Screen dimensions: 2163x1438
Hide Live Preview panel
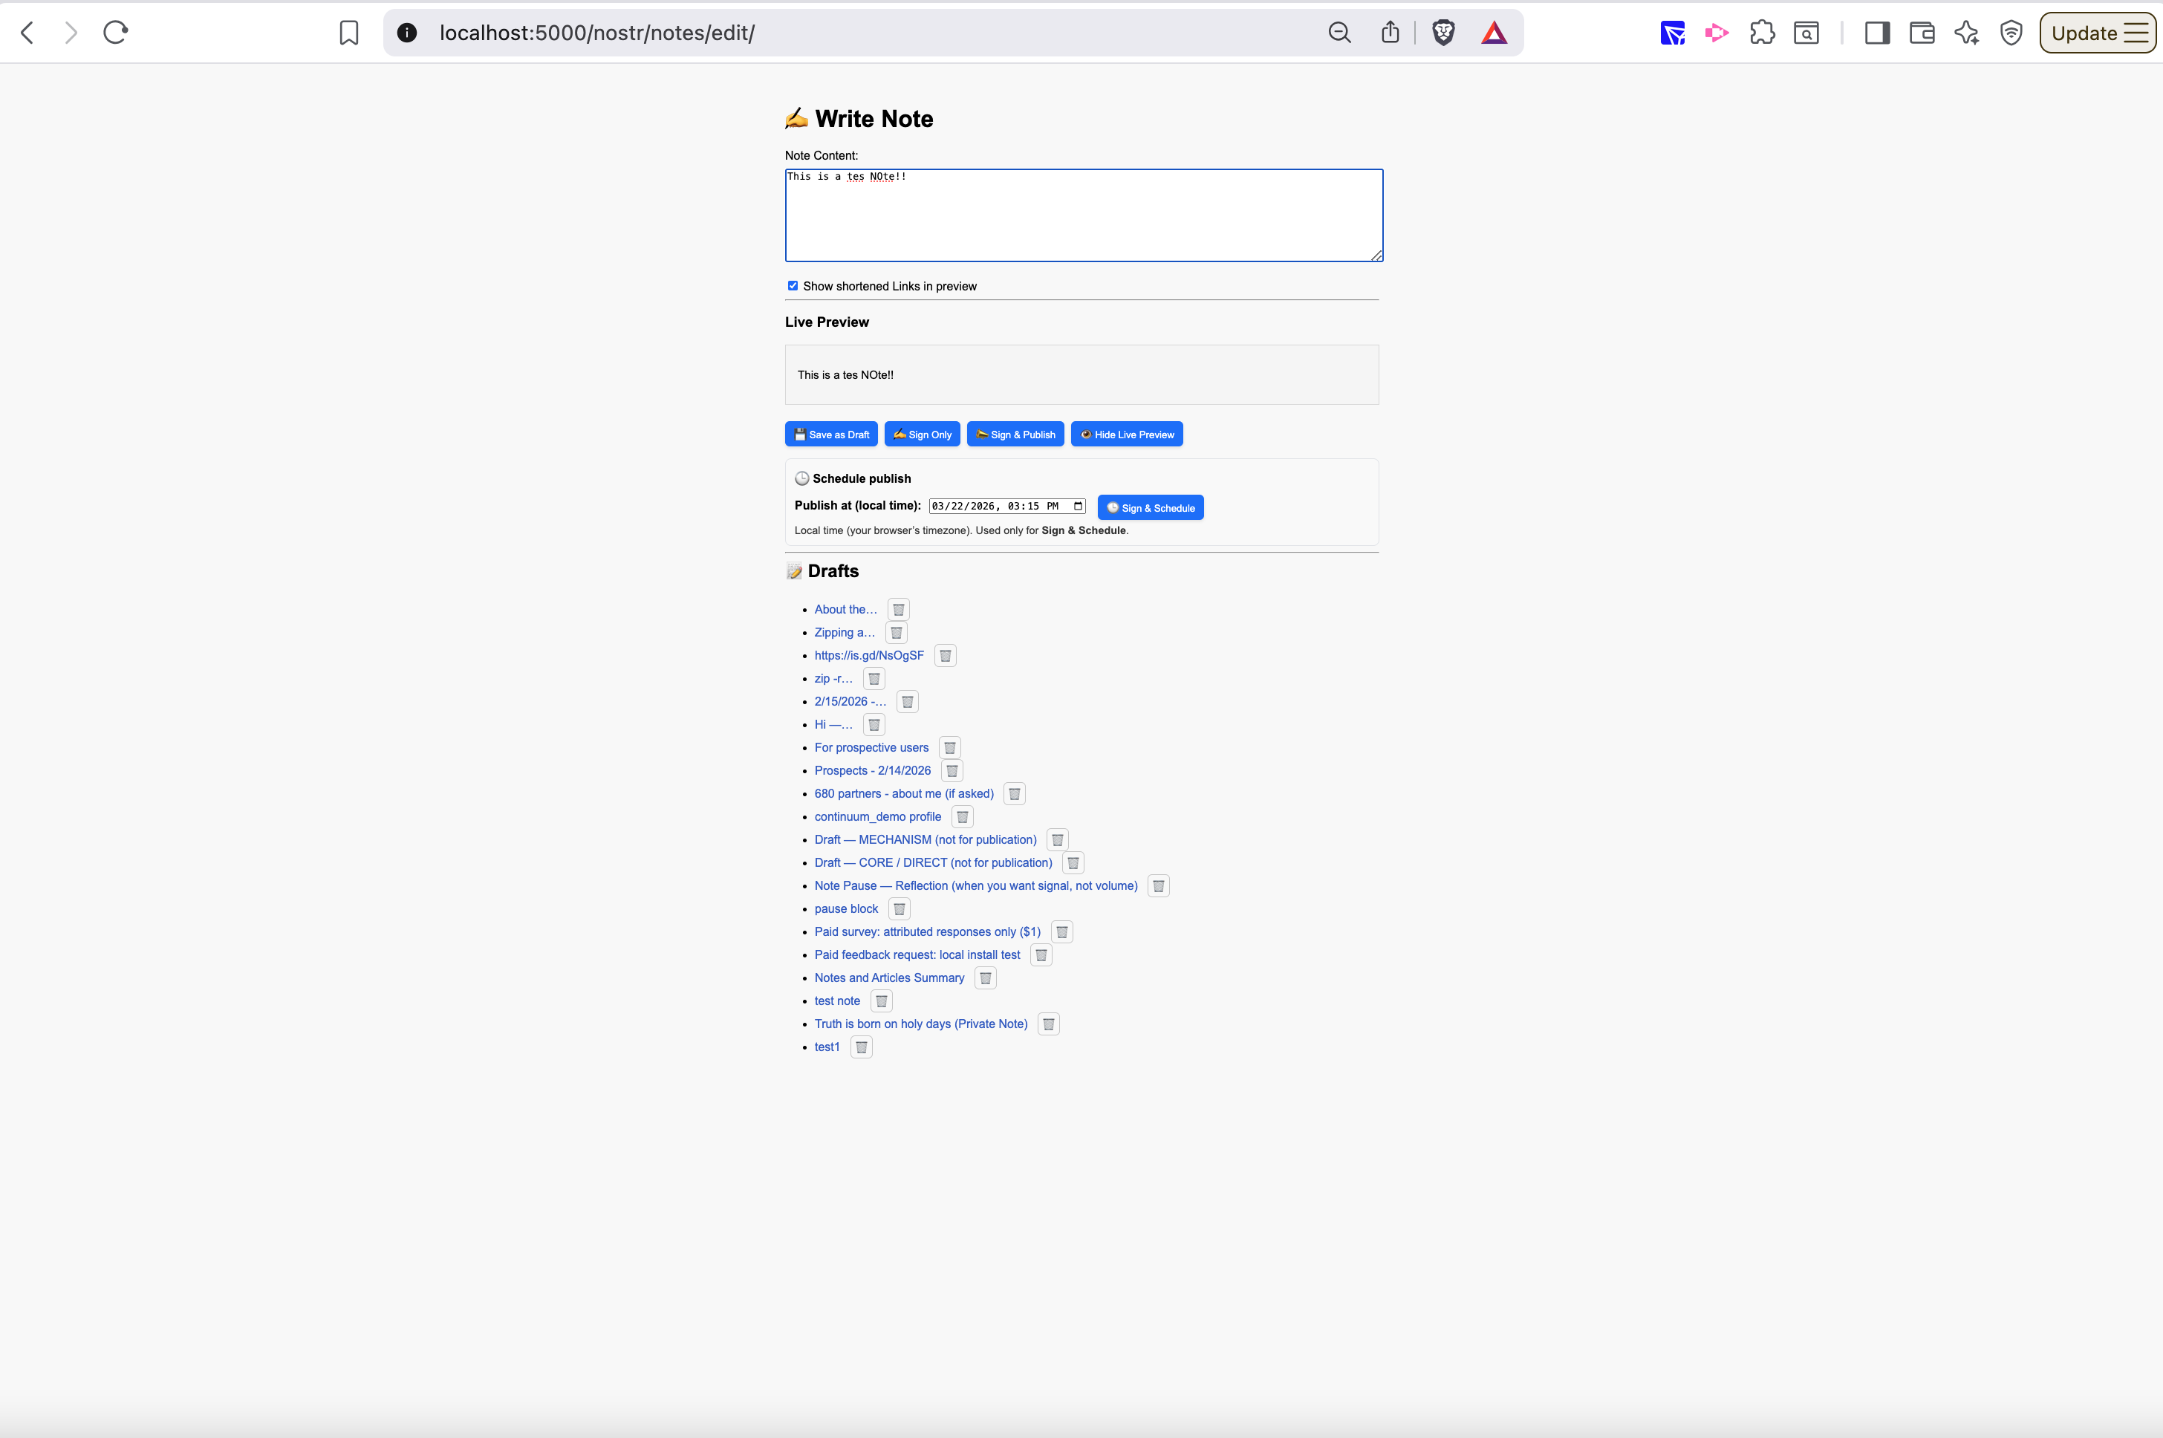pos(1126,435)
